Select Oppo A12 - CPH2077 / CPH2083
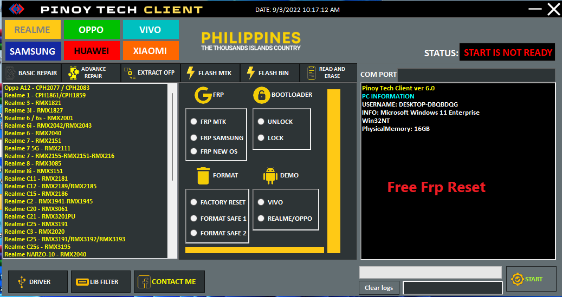 click(47, 88)
